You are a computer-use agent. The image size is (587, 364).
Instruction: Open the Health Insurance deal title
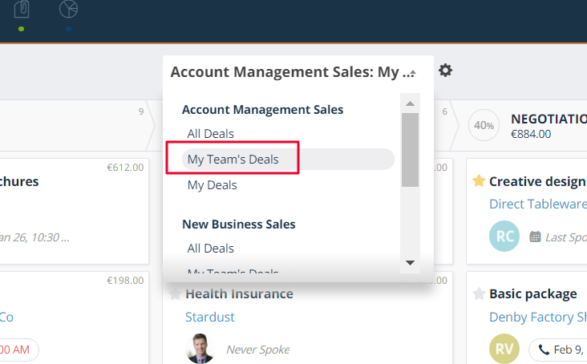(239, 293)
